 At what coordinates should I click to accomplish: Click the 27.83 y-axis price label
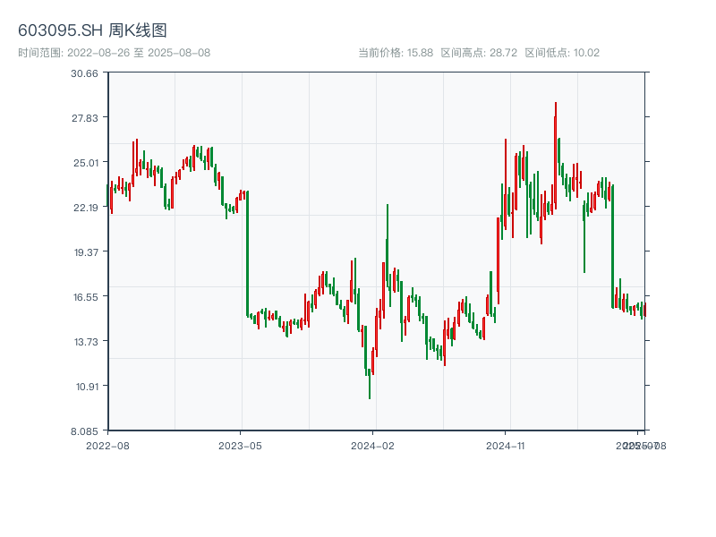tap(85, 118)
